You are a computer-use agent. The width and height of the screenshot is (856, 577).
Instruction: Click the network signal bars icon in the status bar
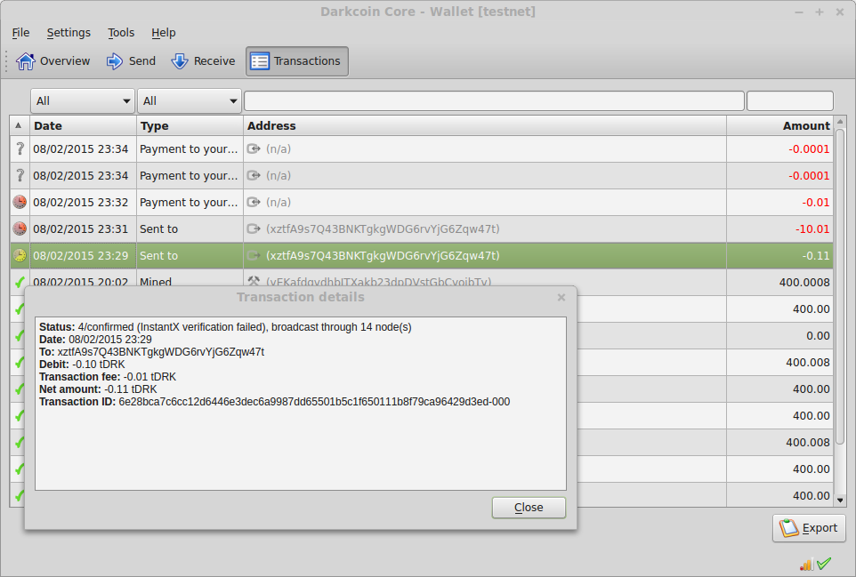[x=806, y=564]
